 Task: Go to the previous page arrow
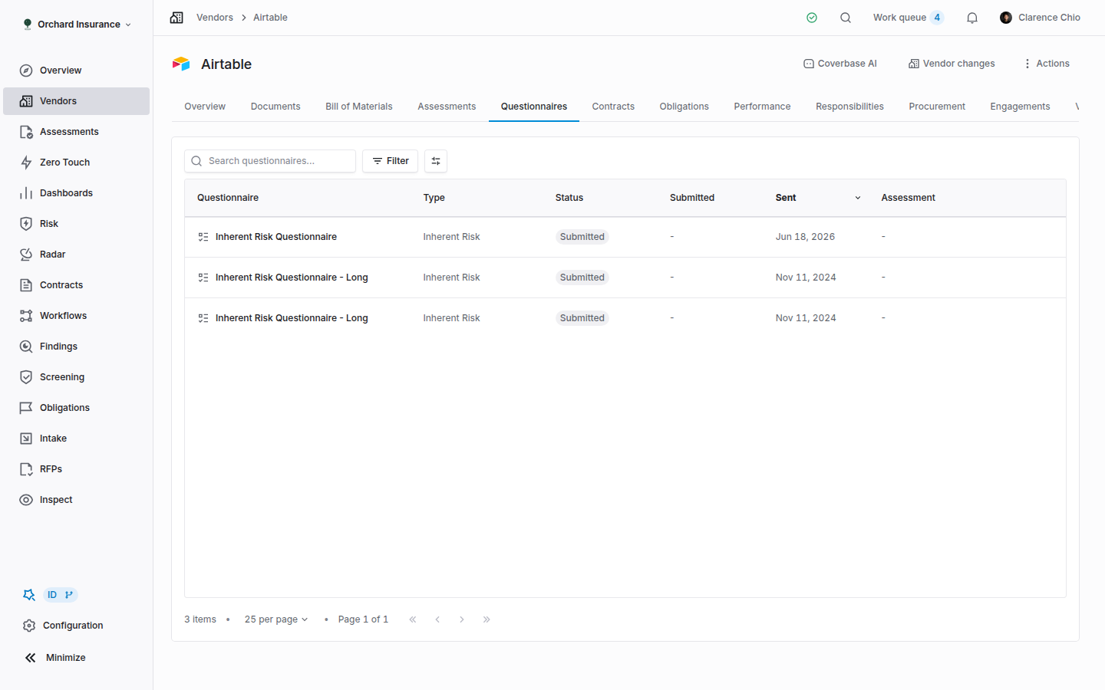pos(437,619)
